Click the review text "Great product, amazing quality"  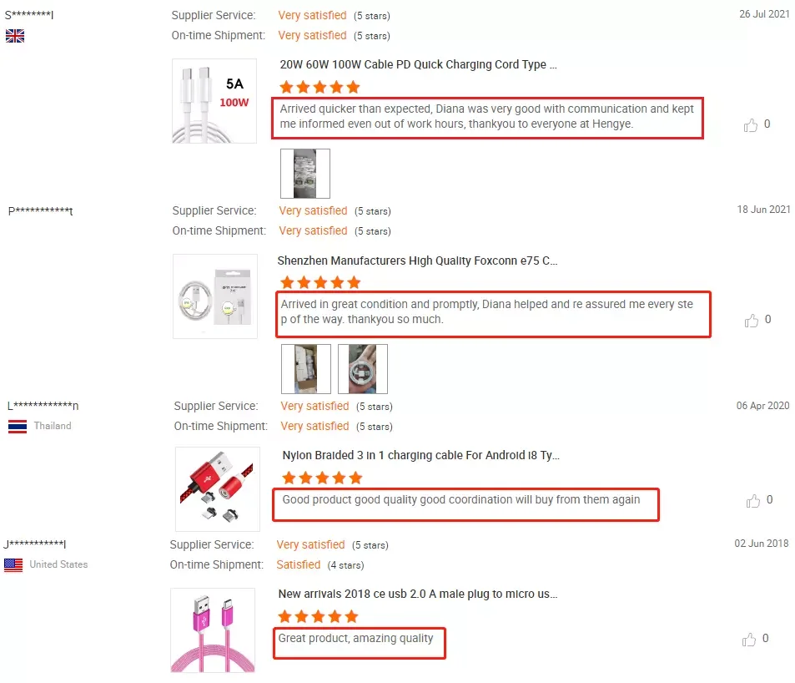point(356,639)
